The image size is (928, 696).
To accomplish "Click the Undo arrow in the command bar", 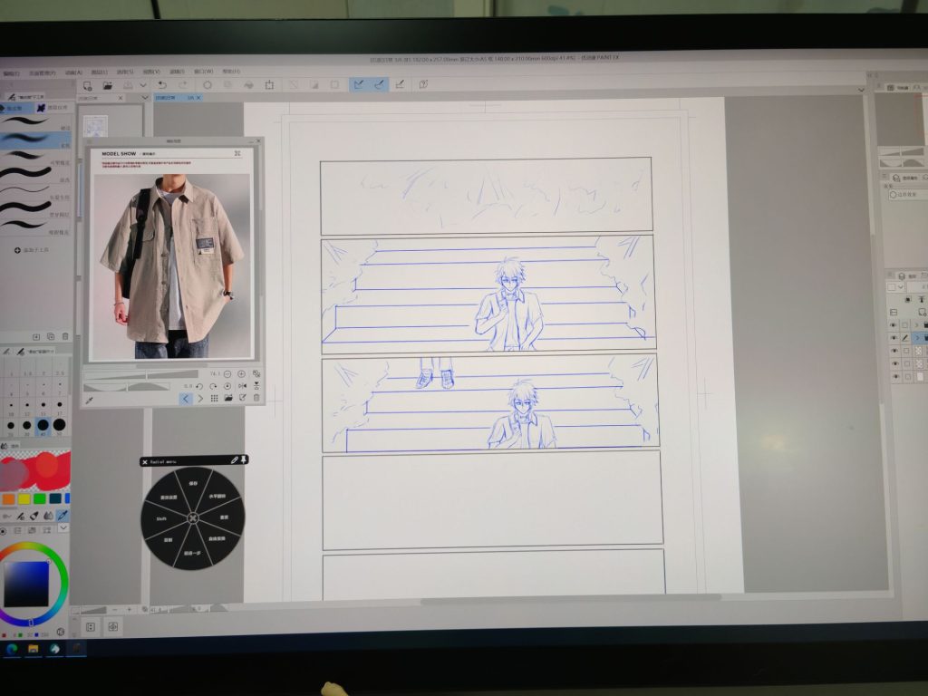I will pos(161,85).
